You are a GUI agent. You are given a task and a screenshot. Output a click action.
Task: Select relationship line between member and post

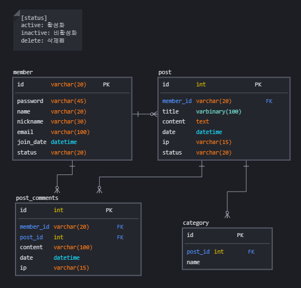[145, 114]
